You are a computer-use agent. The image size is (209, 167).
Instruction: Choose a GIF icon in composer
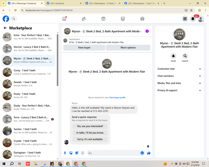[x=83, y=153]
